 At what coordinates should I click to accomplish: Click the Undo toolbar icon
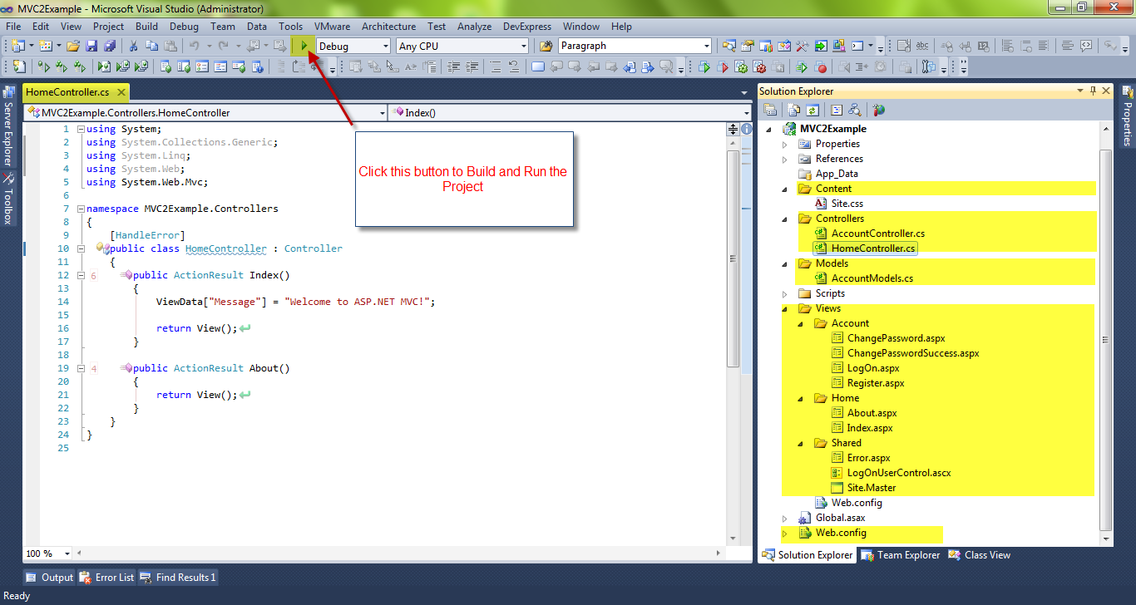[x=195, y=47]
